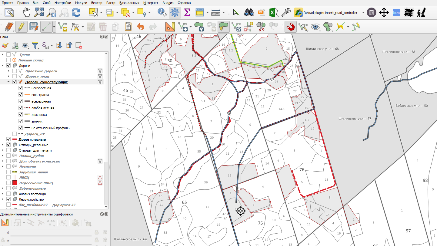Select the Pan Map hand tool

[27, 13]
